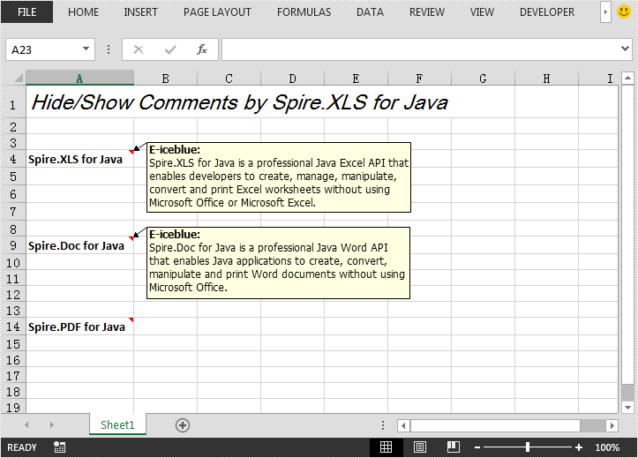Switch to Normal view icon
Viewport: 638px width, 458px height.
[386, 447]
